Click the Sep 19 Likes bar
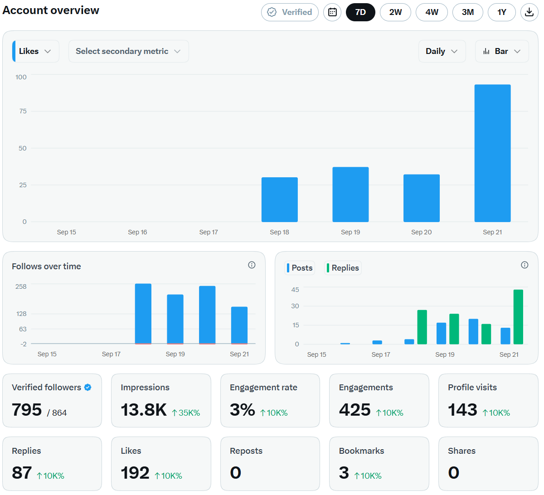 (350, 194)
